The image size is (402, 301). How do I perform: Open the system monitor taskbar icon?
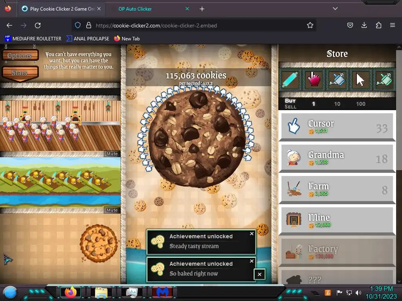(x=132, y=292)
